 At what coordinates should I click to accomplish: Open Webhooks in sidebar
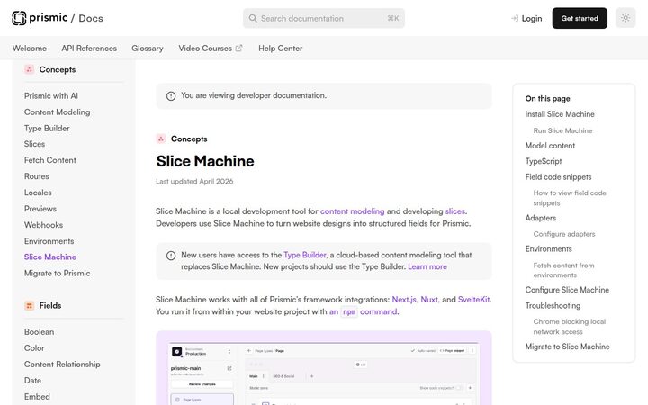(x=43, y=225)
